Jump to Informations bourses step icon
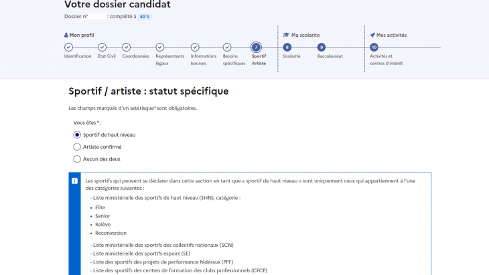 (194, 47)
